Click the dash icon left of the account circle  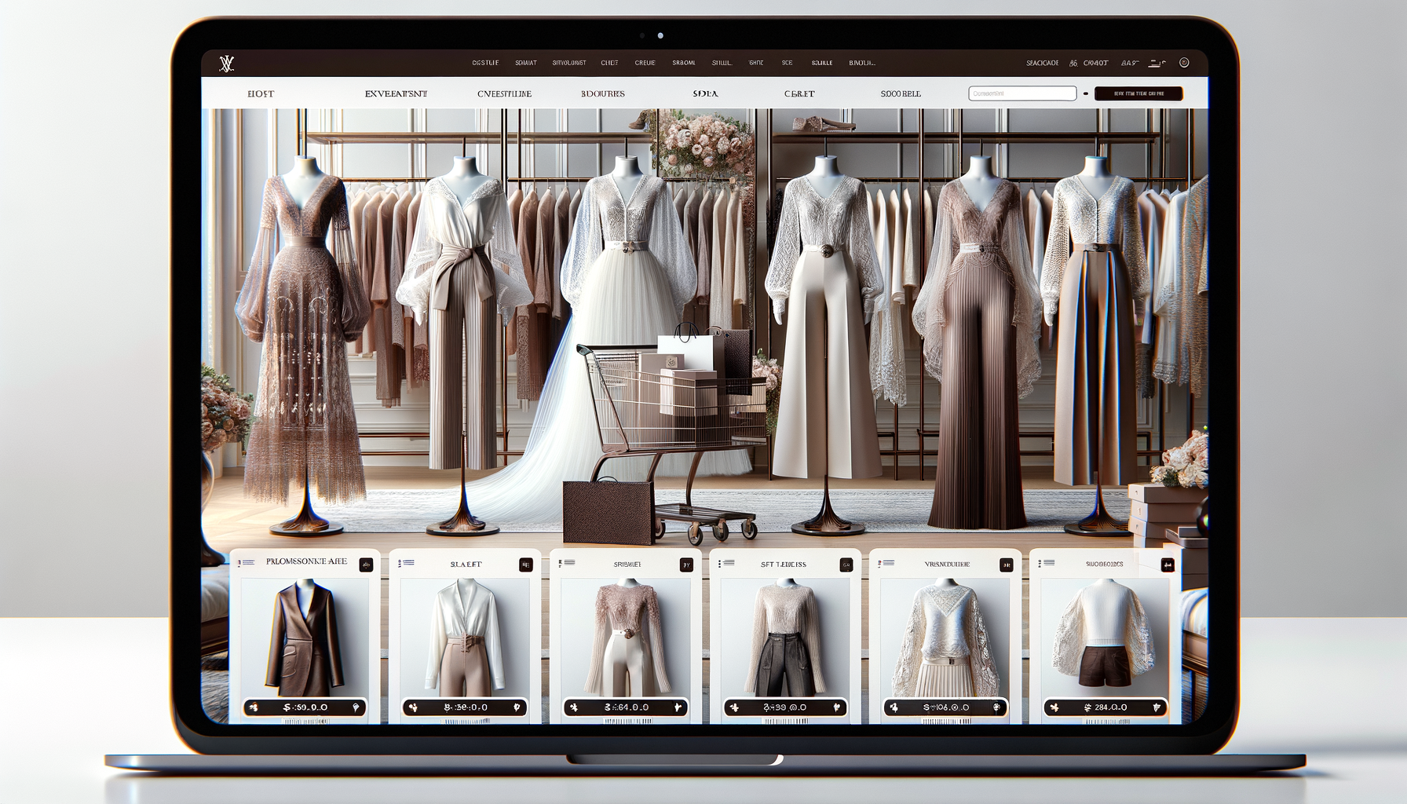click(1157, 63)
